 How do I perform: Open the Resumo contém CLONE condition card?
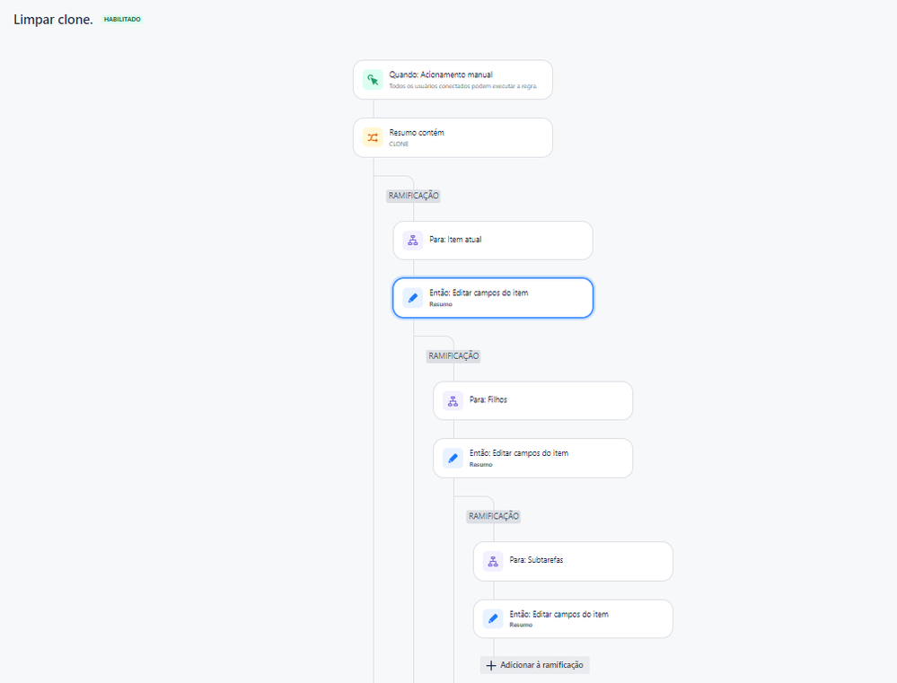(453, 138)
